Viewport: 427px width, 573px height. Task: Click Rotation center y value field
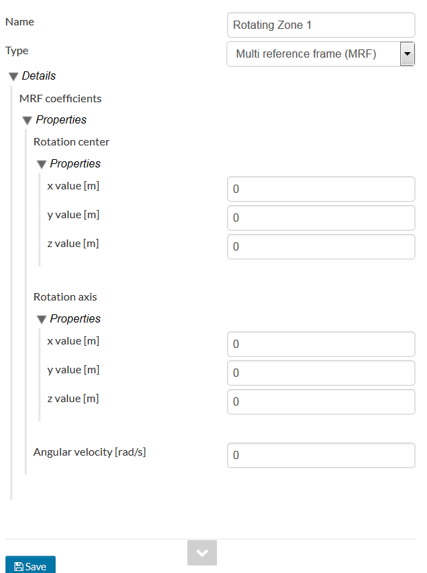tap(321, 218)
